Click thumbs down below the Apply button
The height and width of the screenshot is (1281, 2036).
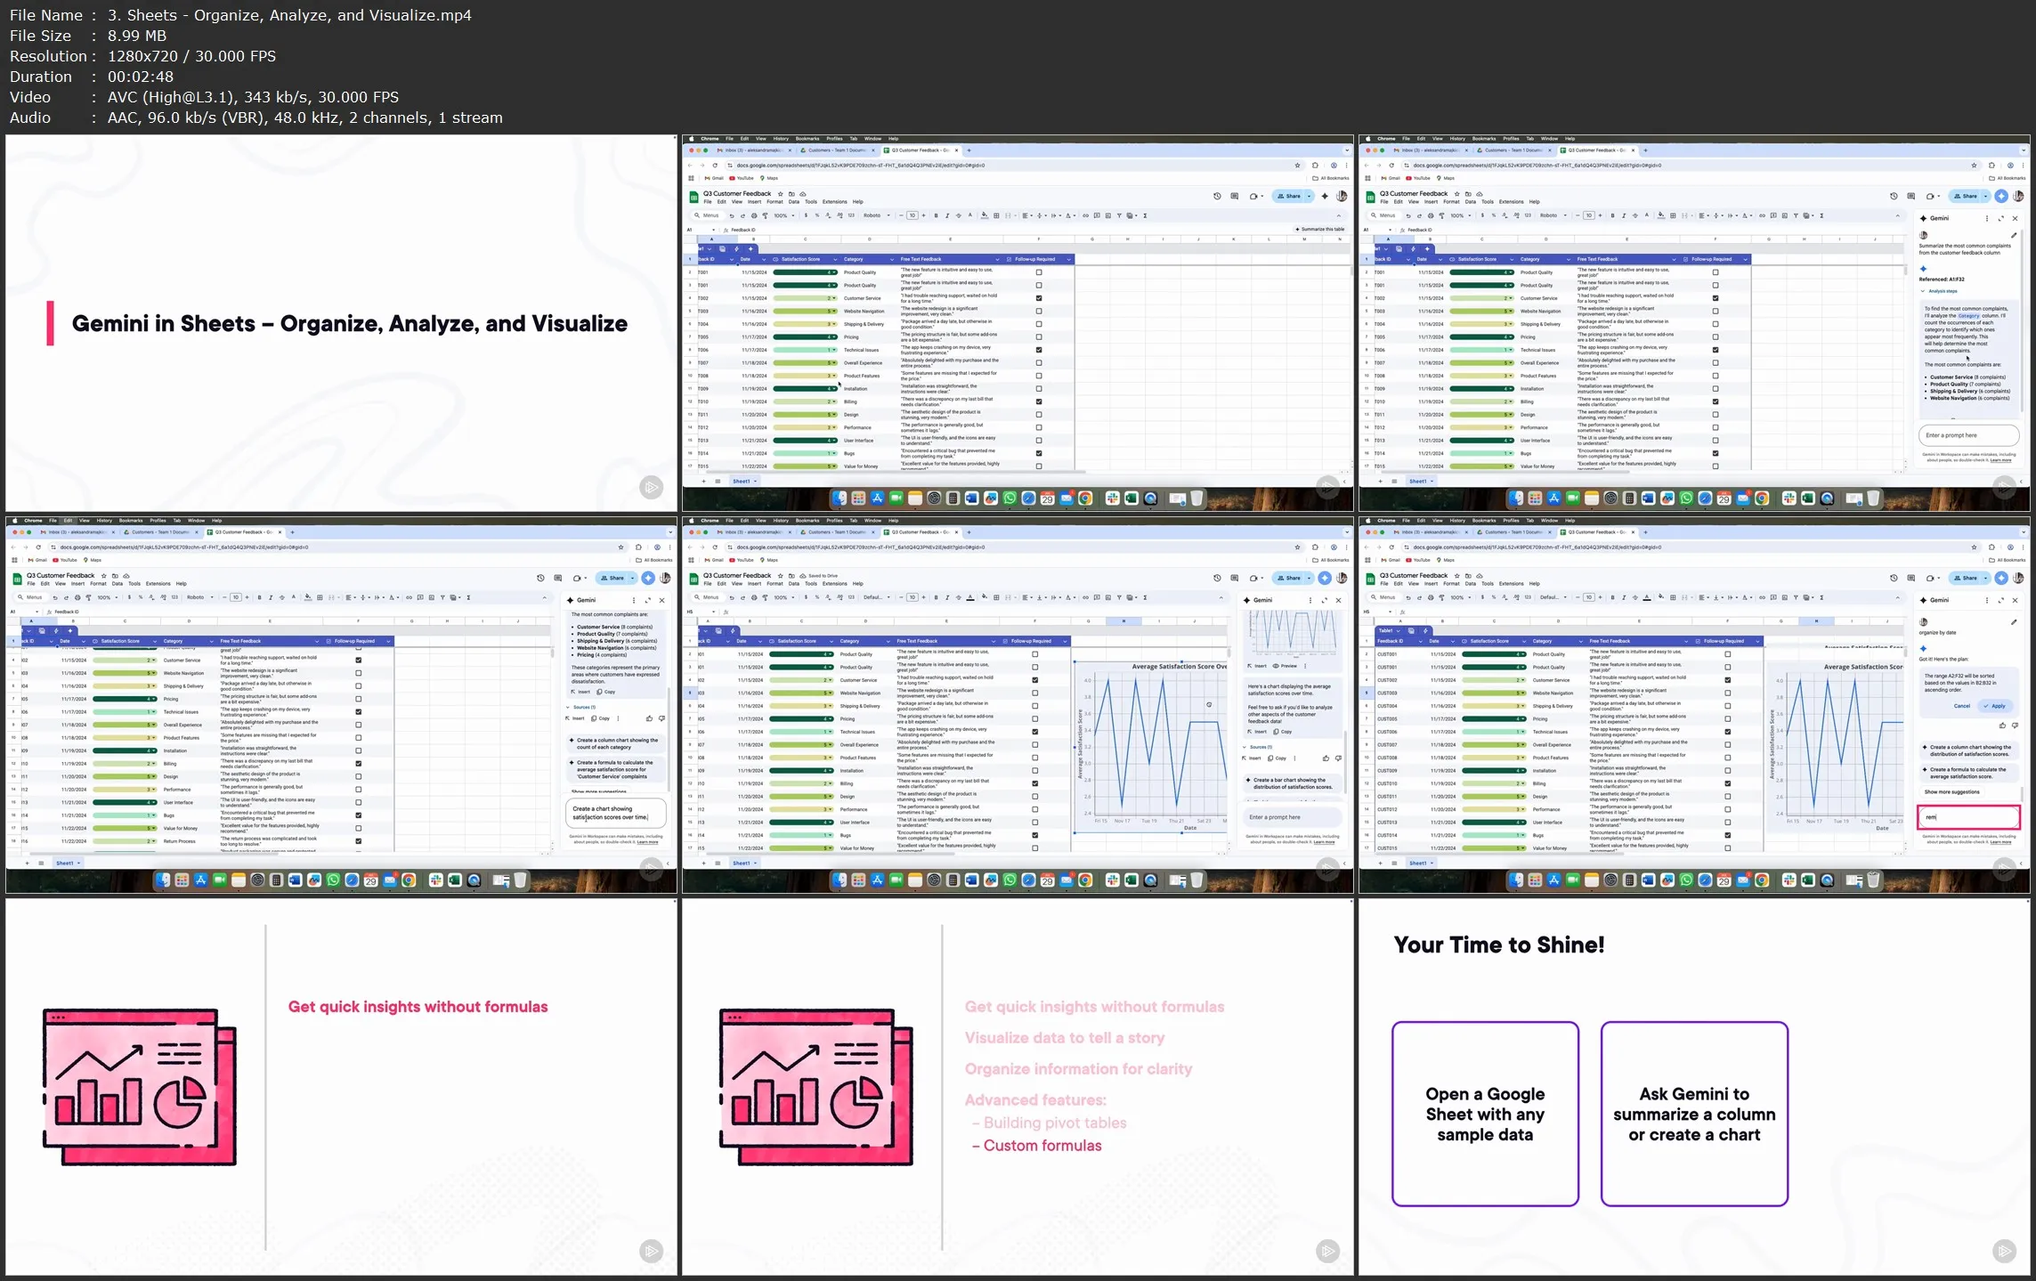[x=2015, y=726]
